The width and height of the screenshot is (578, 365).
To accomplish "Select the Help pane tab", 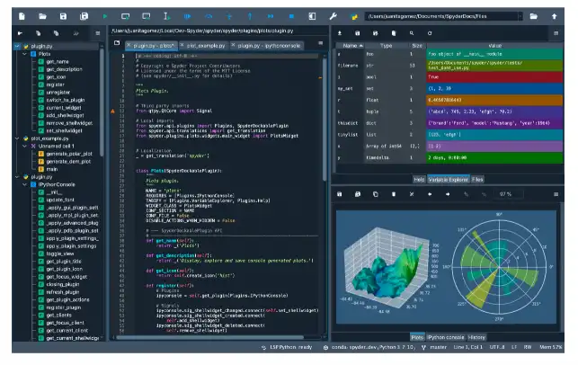I will click(x=419, y=179).
